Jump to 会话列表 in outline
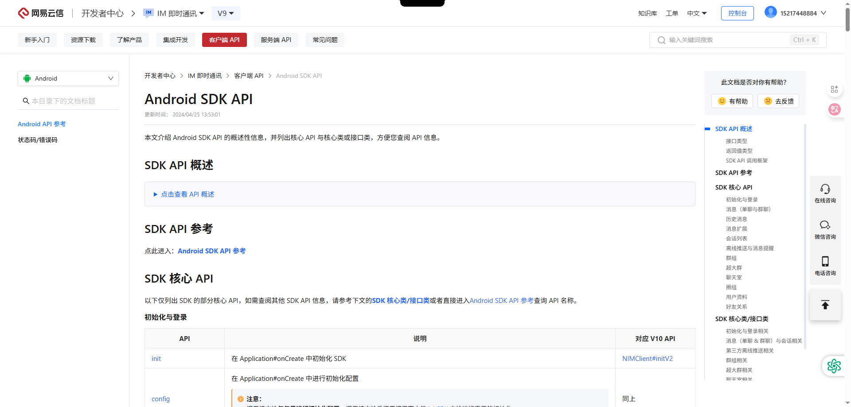This screenshot has height=407, width=851. tap(736, 239)
